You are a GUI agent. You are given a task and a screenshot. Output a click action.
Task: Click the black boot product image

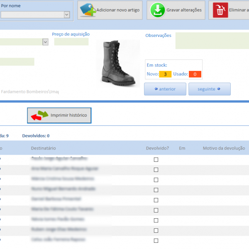pos(117,63)
